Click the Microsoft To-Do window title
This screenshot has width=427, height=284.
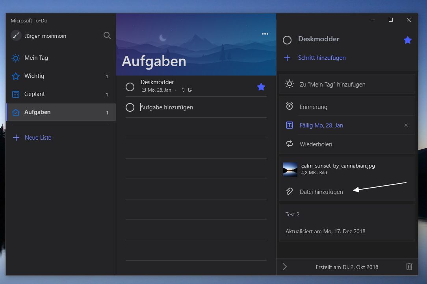pyautogui.click(x=29, y=21)
